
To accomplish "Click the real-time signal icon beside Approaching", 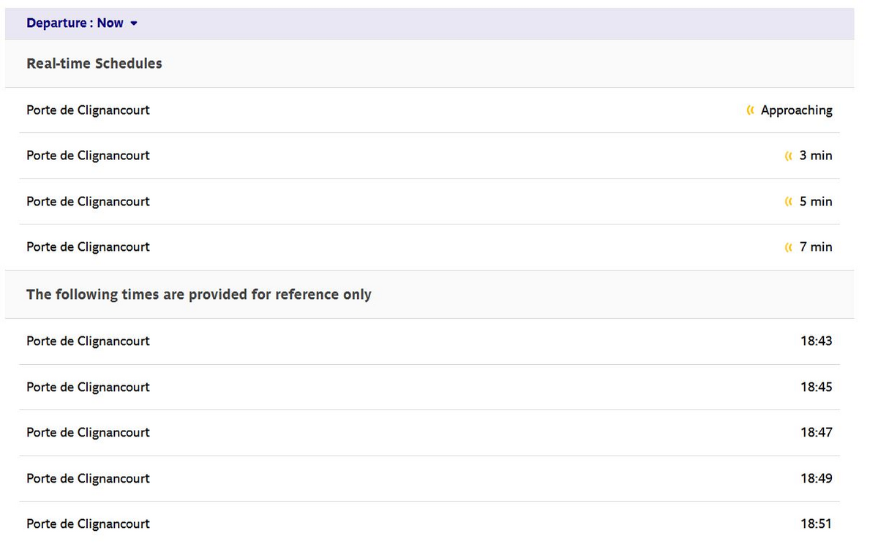I will click(750, 110).
